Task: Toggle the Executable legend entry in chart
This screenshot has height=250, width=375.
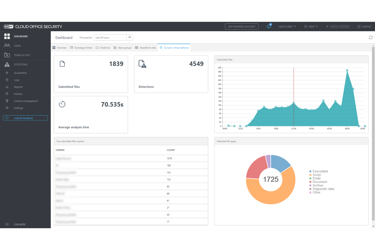Action: [x=320, y=171]
